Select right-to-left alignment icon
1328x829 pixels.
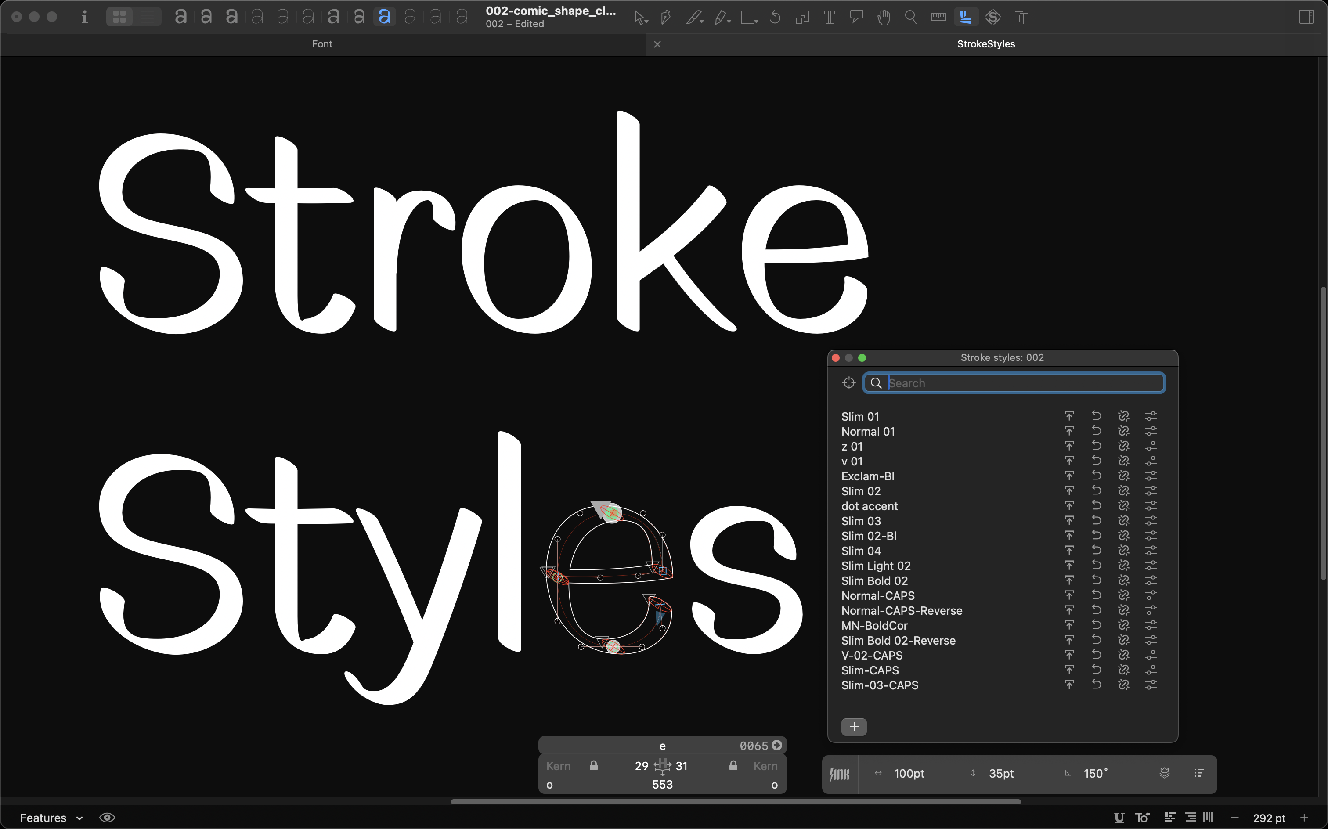[x=1191, y=818]
